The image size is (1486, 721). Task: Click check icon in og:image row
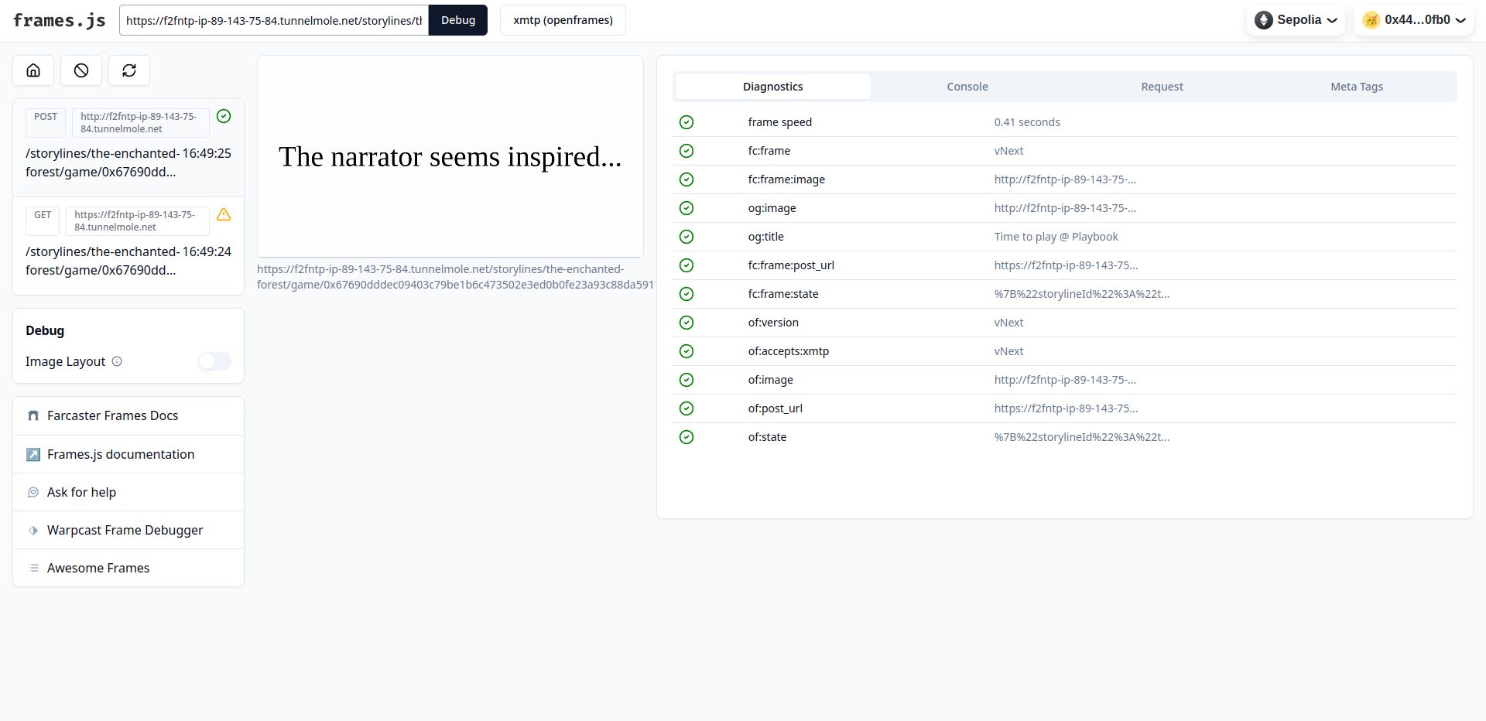pos(687,208)
